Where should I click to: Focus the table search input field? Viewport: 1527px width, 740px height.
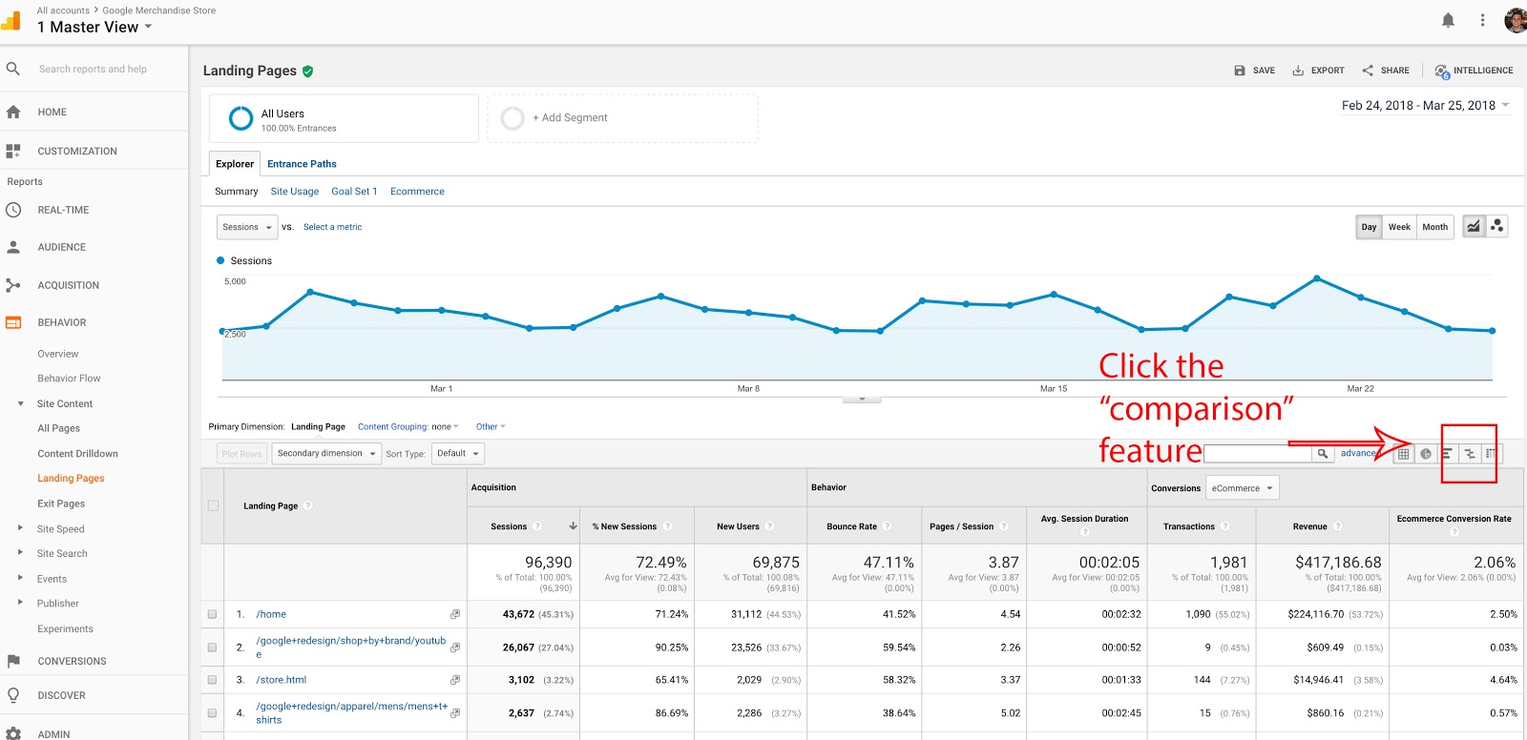tap(1258, 454)
